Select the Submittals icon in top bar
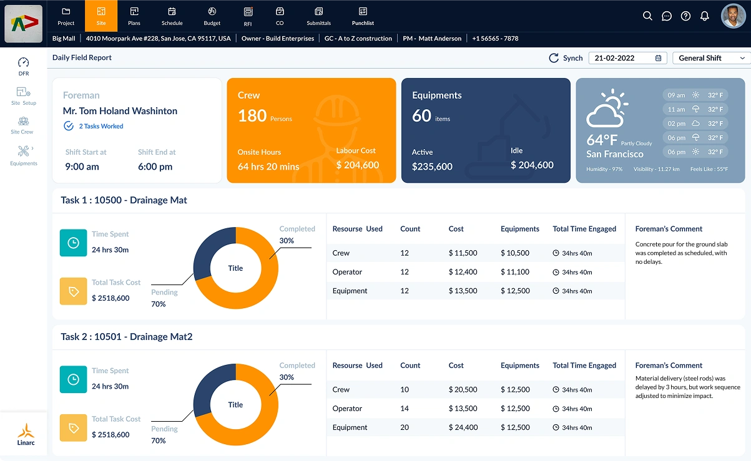 pos(318,15)
